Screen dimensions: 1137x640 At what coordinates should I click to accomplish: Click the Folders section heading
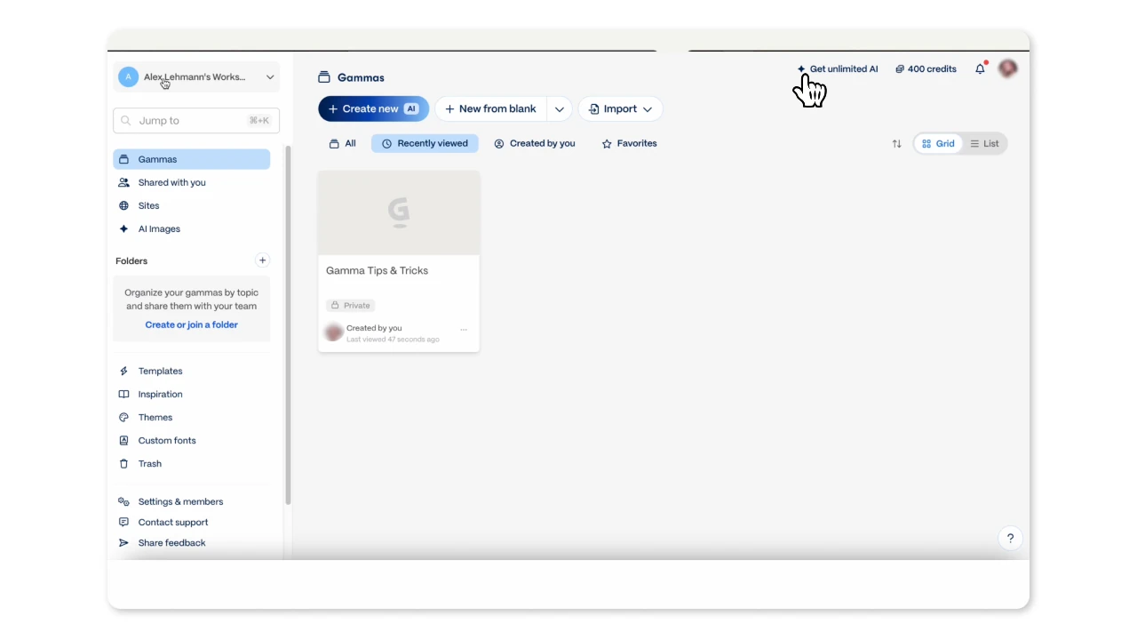coord(131,261)
